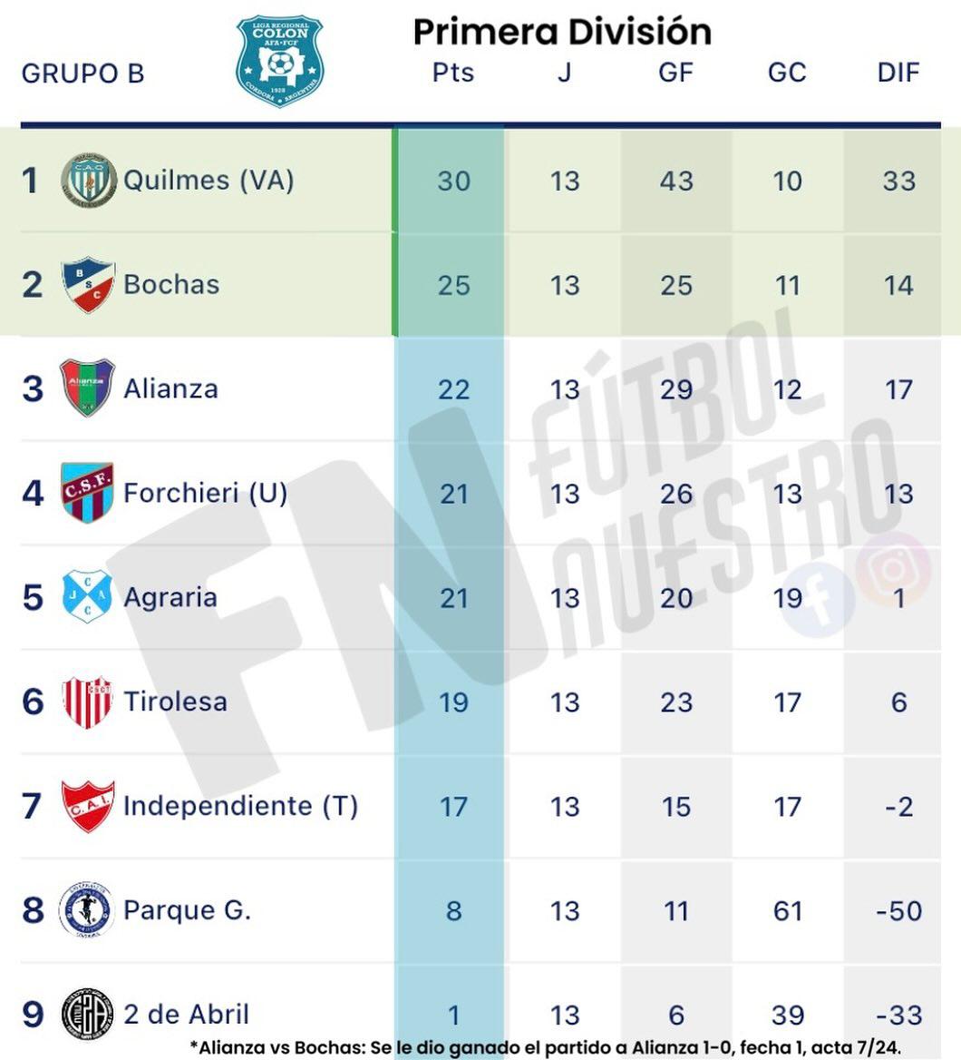
Task: Sort by the Pts column header
Action: click(x=452, y=73)
